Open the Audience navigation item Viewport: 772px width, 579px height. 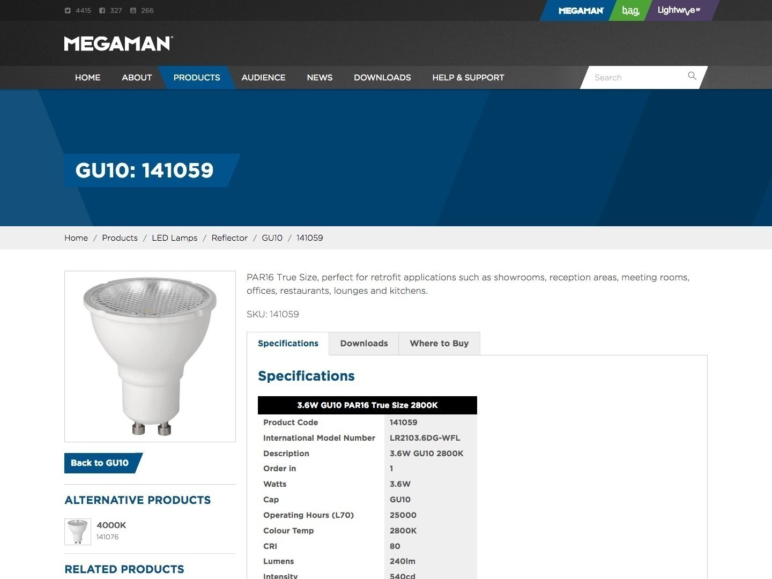point(263,77)
